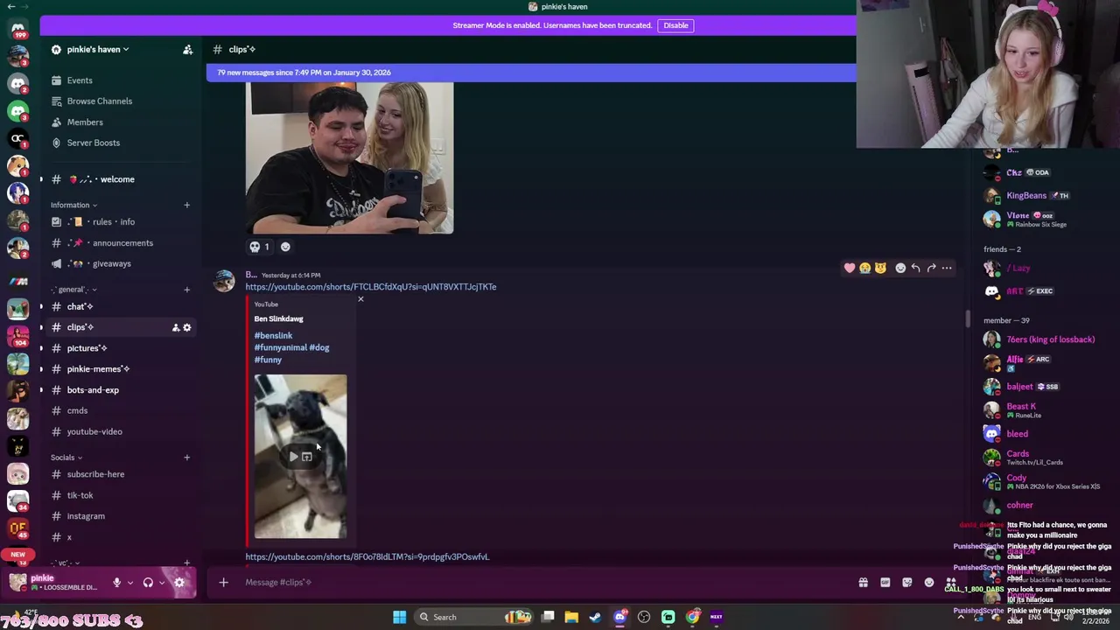Open the photo of the couple taking a selfie
The height and width of the screenshot is (630, 1120).
[x=349, y=157]
